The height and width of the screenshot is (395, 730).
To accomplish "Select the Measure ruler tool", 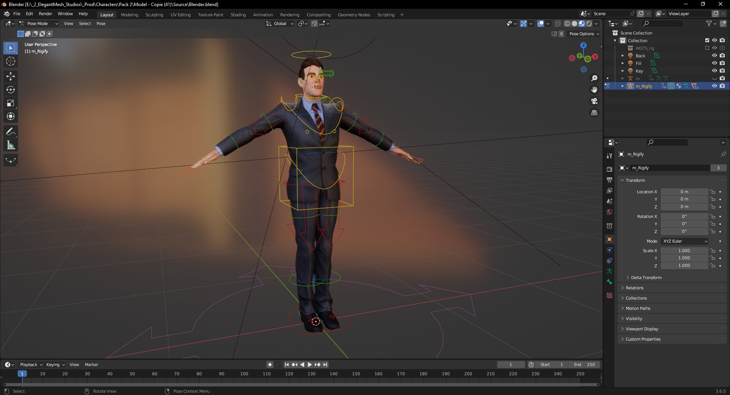I will pos(11,145).
